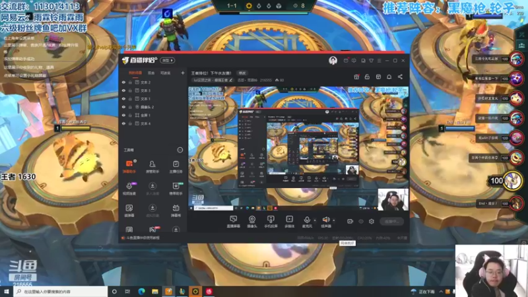This screenshot has width=528, height=297.
Task: Hide the 文本 3 source layer
Action: [x=123, y=90]
